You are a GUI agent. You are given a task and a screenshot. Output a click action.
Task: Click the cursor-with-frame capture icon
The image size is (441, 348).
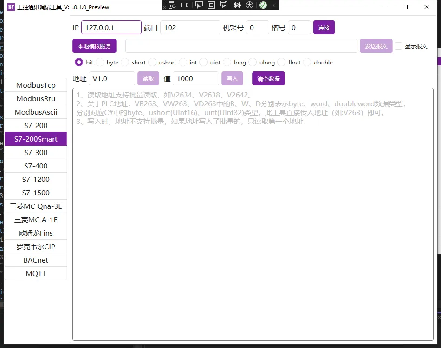click(223, 5)
